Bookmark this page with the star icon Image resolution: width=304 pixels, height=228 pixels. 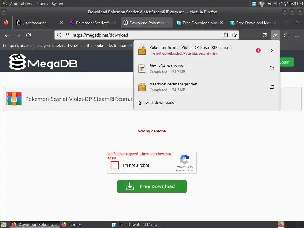(x=234, y=35)
